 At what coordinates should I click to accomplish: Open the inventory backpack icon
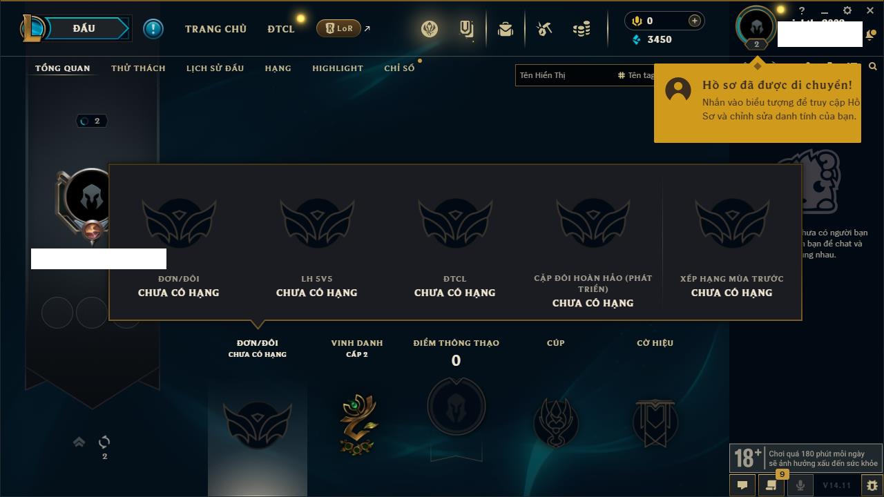point(506,29)
